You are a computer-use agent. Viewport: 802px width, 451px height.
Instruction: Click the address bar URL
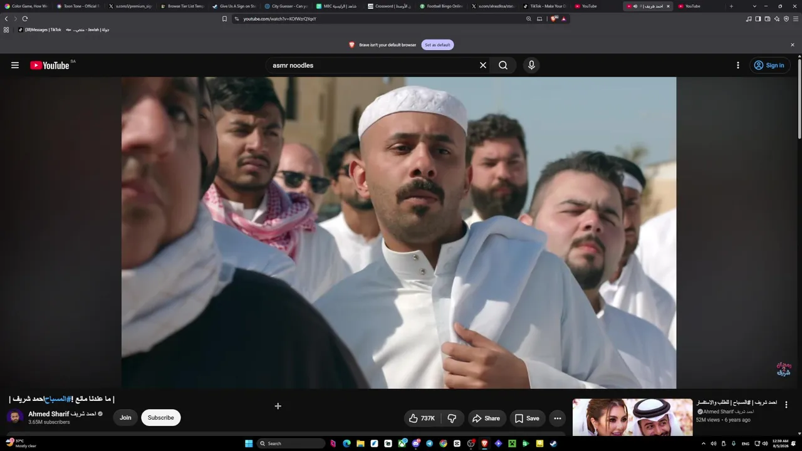[279, 19]
